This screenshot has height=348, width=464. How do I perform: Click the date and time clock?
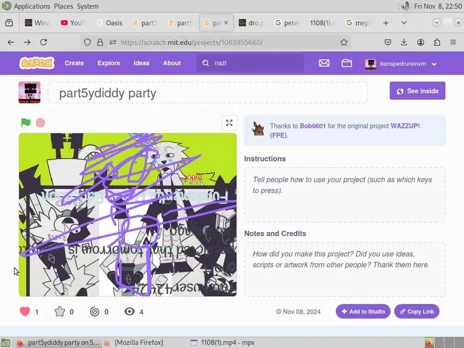438,6
